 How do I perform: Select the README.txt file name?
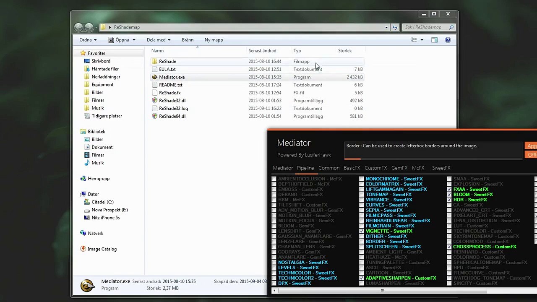171,85
